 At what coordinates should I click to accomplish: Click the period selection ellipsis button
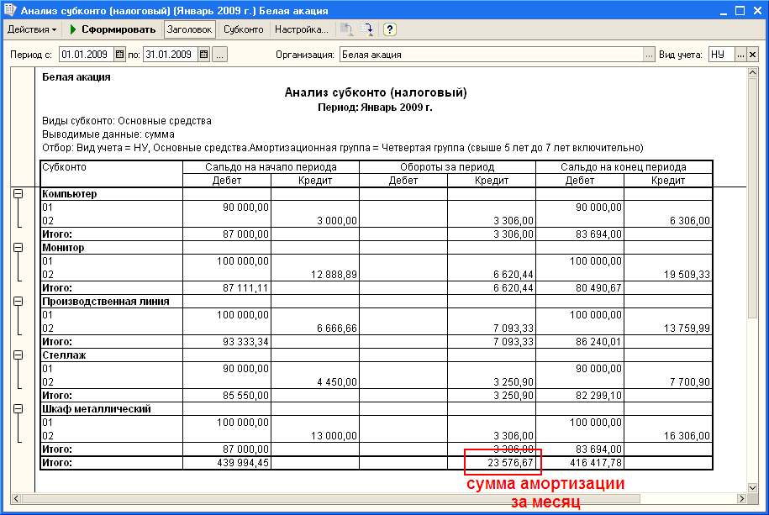219,55
